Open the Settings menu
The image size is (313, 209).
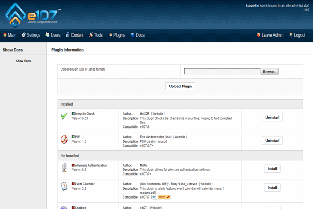[31, 35]
